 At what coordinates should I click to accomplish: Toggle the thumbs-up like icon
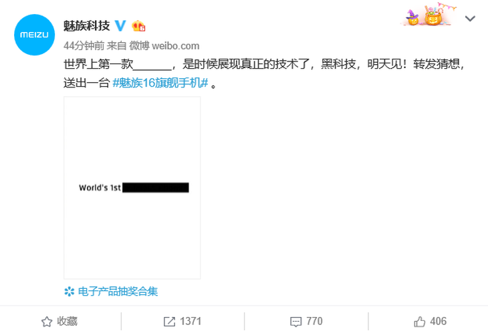(x=420, y=322)
